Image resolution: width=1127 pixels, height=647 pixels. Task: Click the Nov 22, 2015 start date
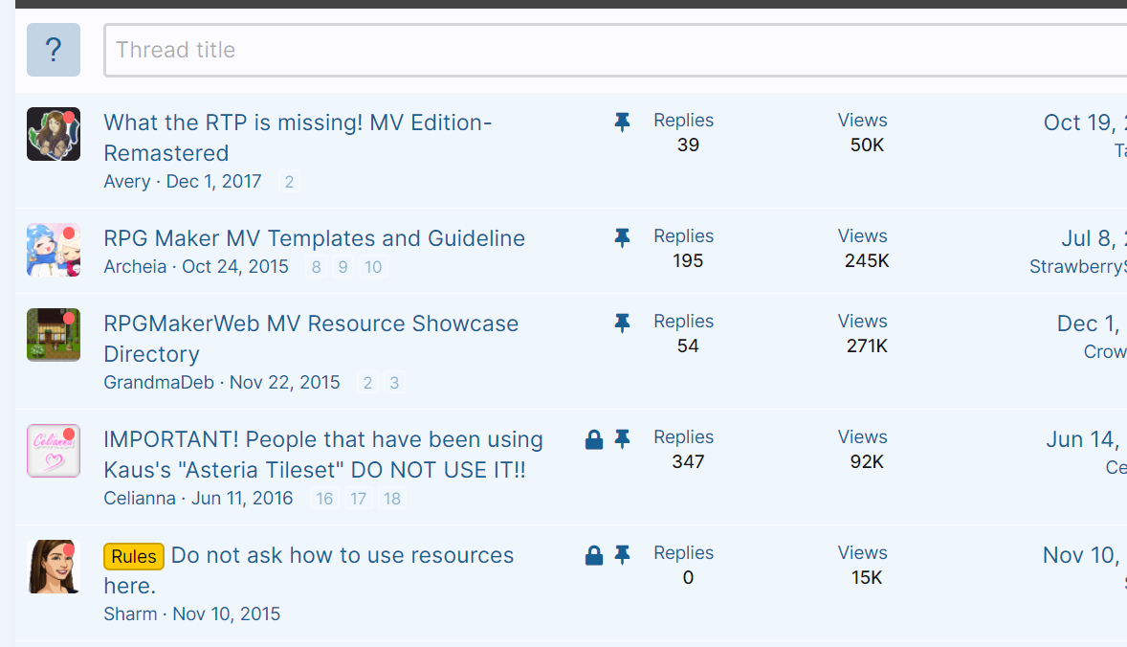click(x=285, y=383)
